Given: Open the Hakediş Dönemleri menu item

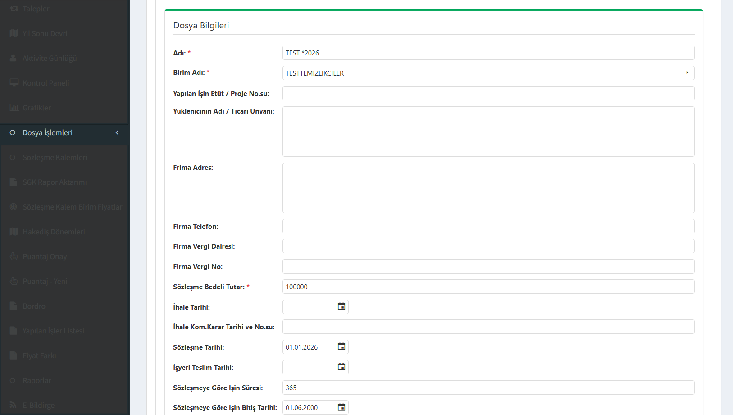Looking at the screenshot, I should pos(54,232).
